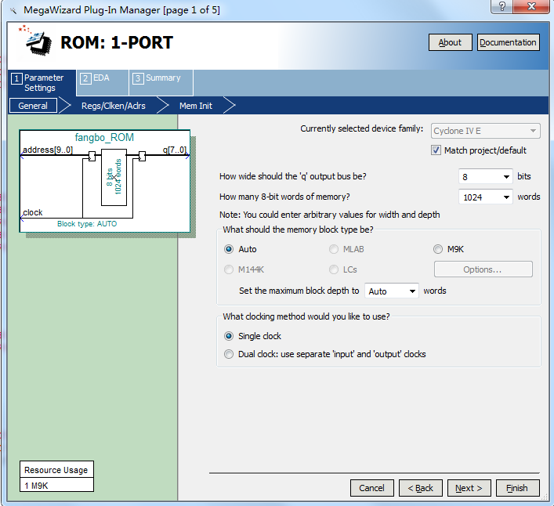The image size is (554, 506).
Task: Select the M9K memory block type
Action: point(438,249)
